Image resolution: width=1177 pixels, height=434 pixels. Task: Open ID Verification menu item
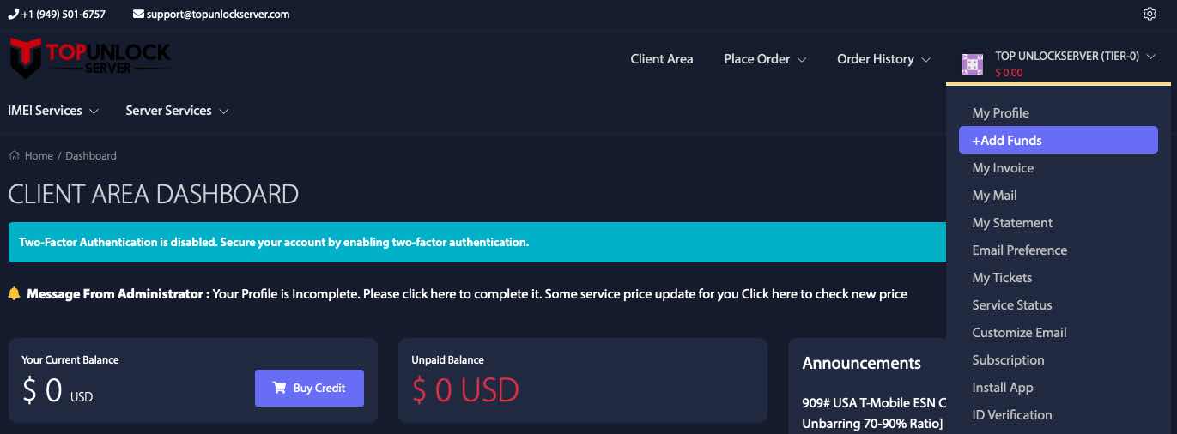(x=1012, y=415)
